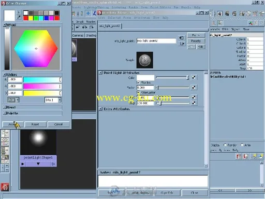Click the Color attribute white swatch
The height and width of the screenshot is (199, 265).
coord(145,78)
